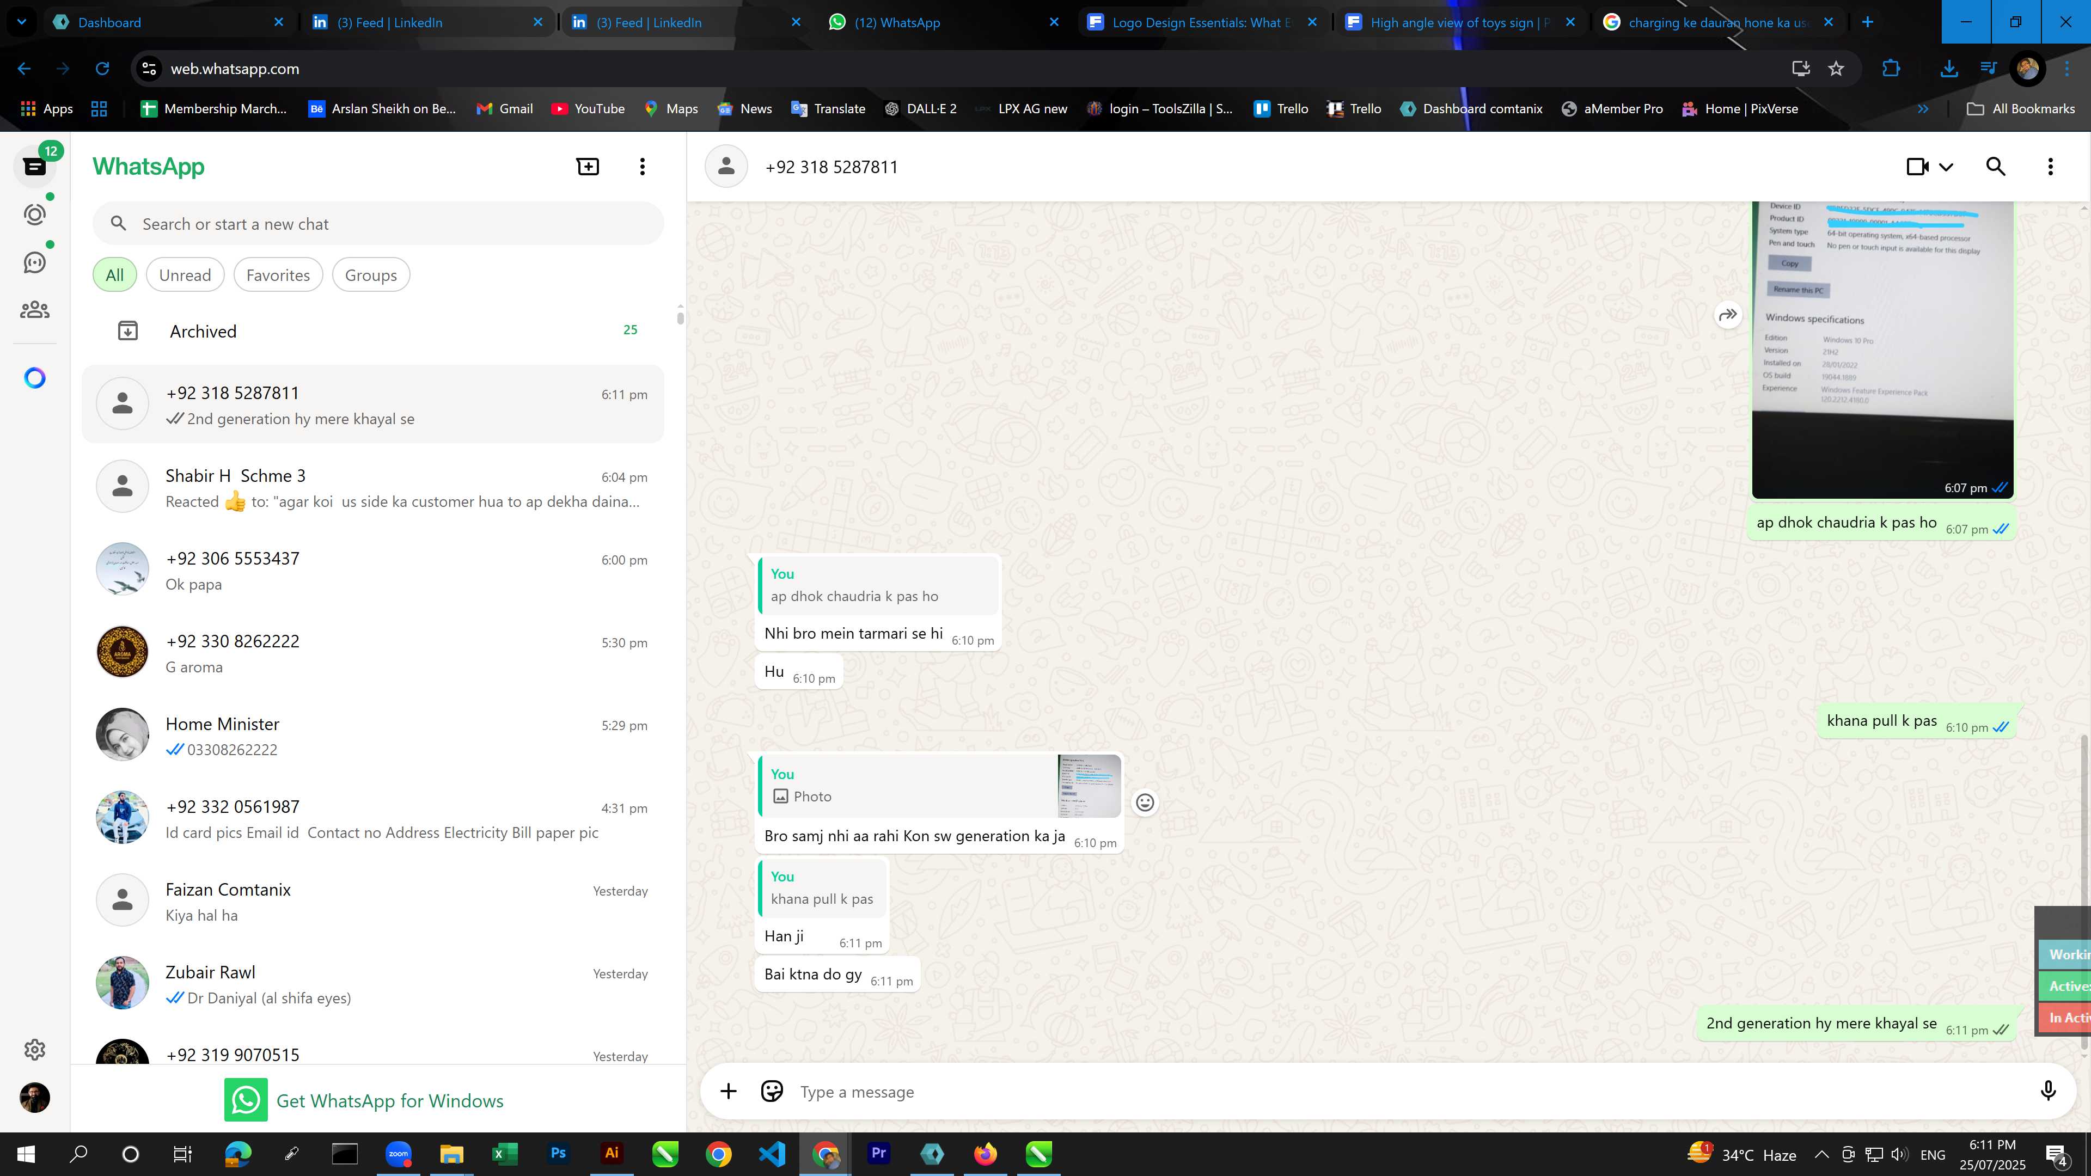
Task: Open the conversation three-dot menu
Action: tap(2050, 167)
